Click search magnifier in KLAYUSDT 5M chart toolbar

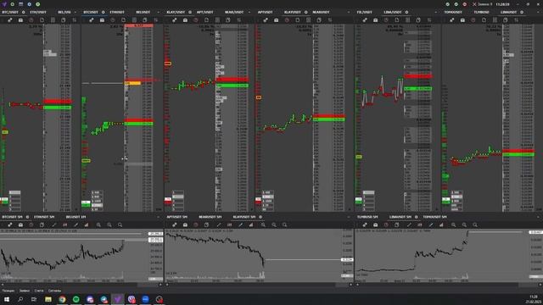pos(285,225)
